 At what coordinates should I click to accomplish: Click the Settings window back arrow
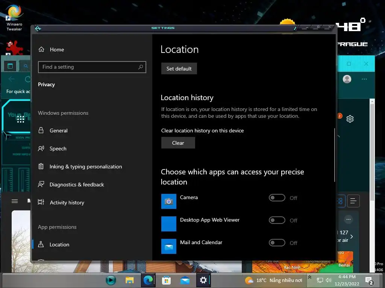click(x=38, y=28)
